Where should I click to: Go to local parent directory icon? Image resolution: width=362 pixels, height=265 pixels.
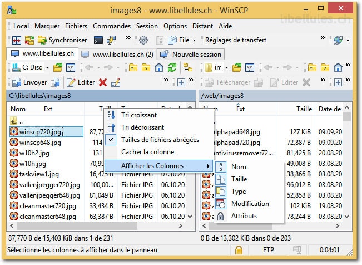(133, 67)
